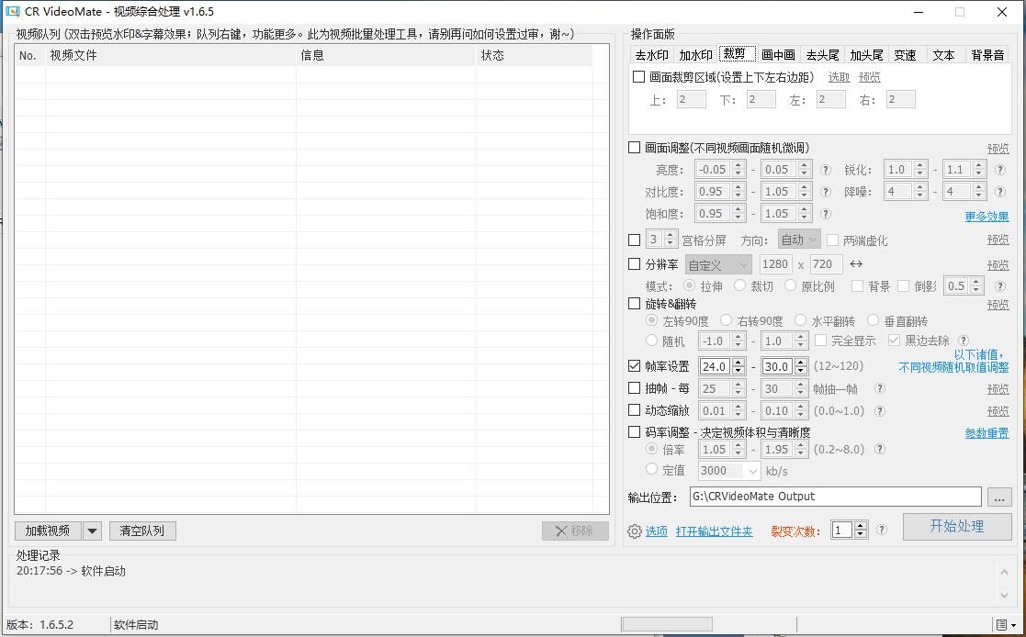Open the dropdown arrow beside 加载视频
1026x637 pixels.
(x=92, y=531)
